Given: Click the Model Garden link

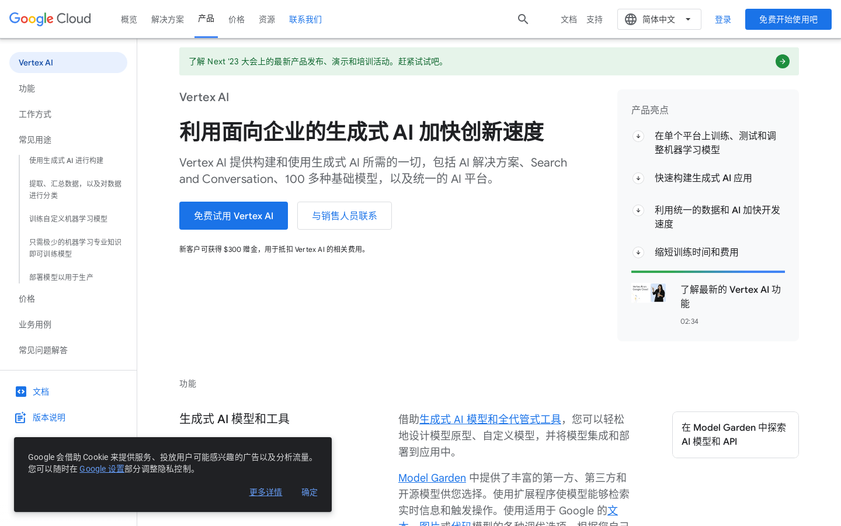Looking at the screenshot, I should [432, 477].
